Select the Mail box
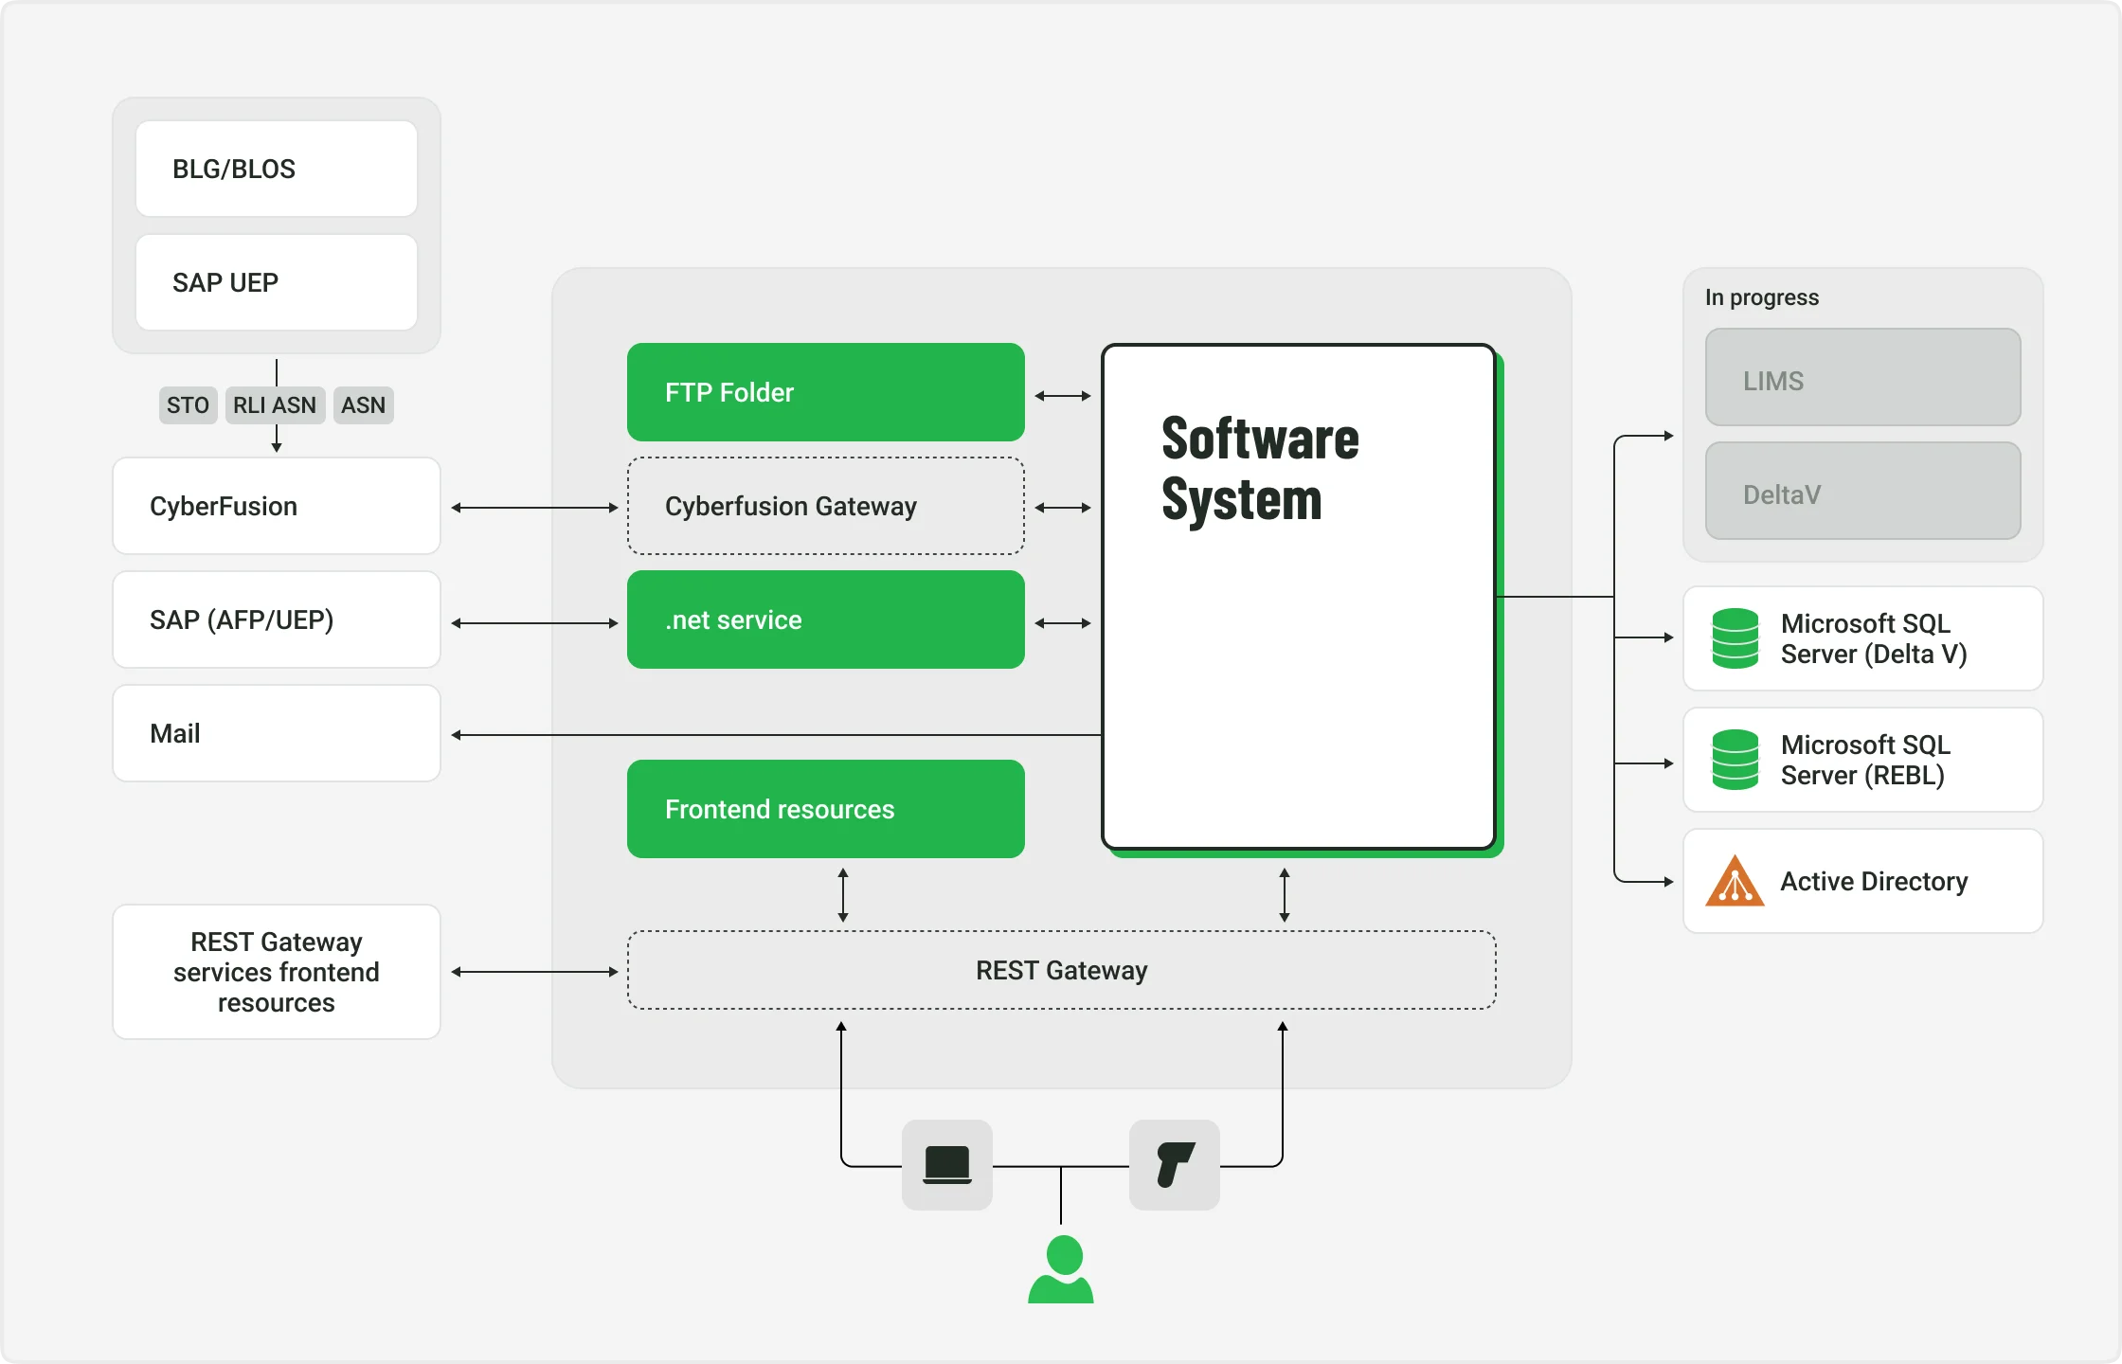The image size is (2122, 1364). pyautogui.click(x=277, y=733)
